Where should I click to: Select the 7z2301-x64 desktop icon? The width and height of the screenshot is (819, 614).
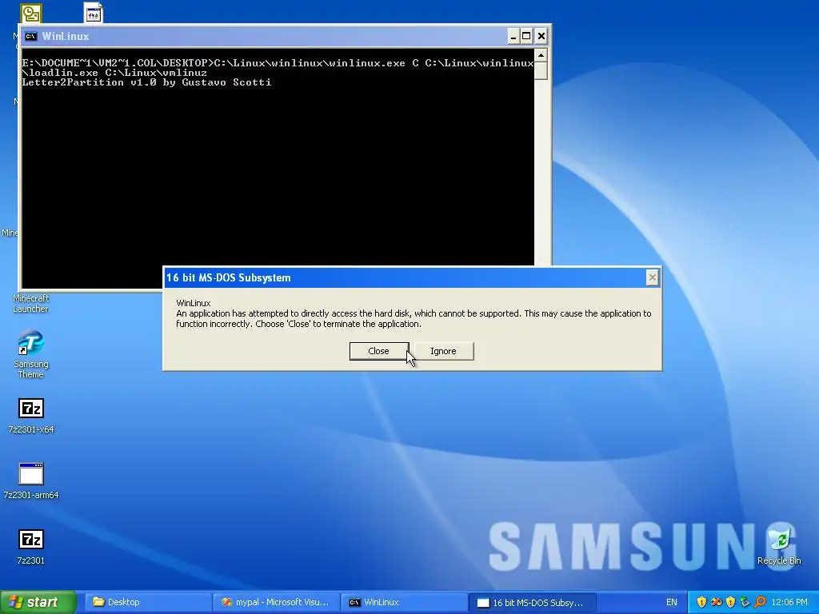coord(31,416)
